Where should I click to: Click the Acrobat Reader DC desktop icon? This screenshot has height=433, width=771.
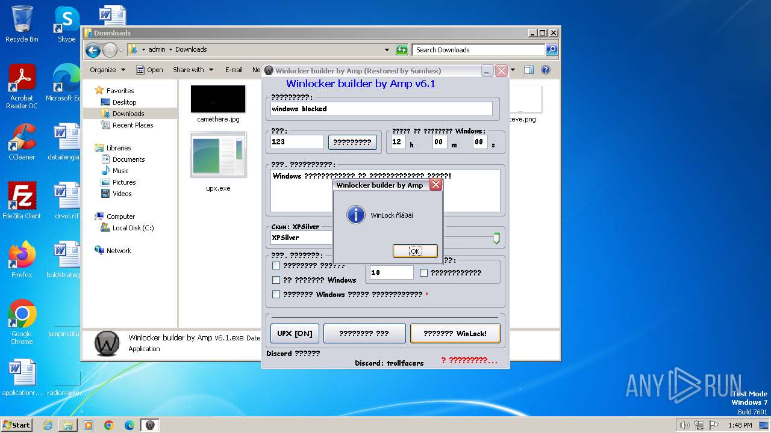tap(22, 87)
